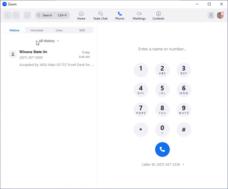The width and height of the screenshot is (228, 189).
Task: Click the Enter a name or number field
Action: tap(162, 49)
